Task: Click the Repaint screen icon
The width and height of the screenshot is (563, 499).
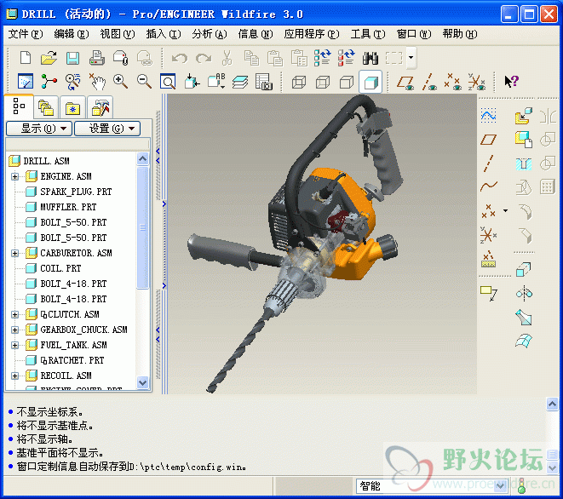Action: tap(26, 82)
